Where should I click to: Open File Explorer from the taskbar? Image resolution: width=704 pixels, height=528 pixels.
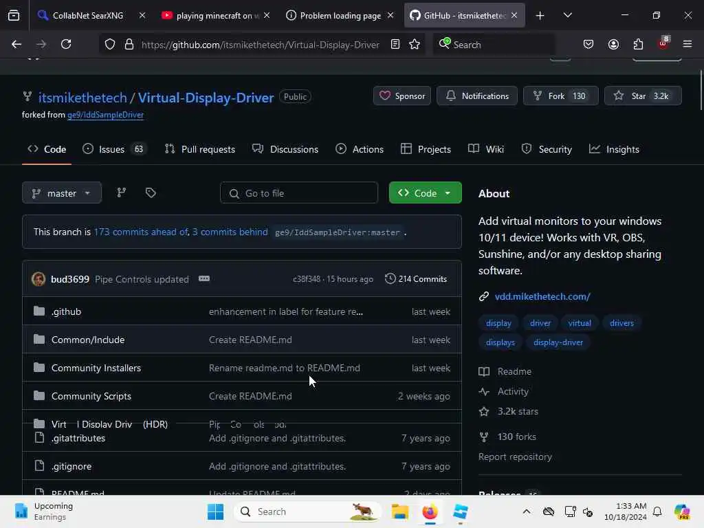coord(399,511)
